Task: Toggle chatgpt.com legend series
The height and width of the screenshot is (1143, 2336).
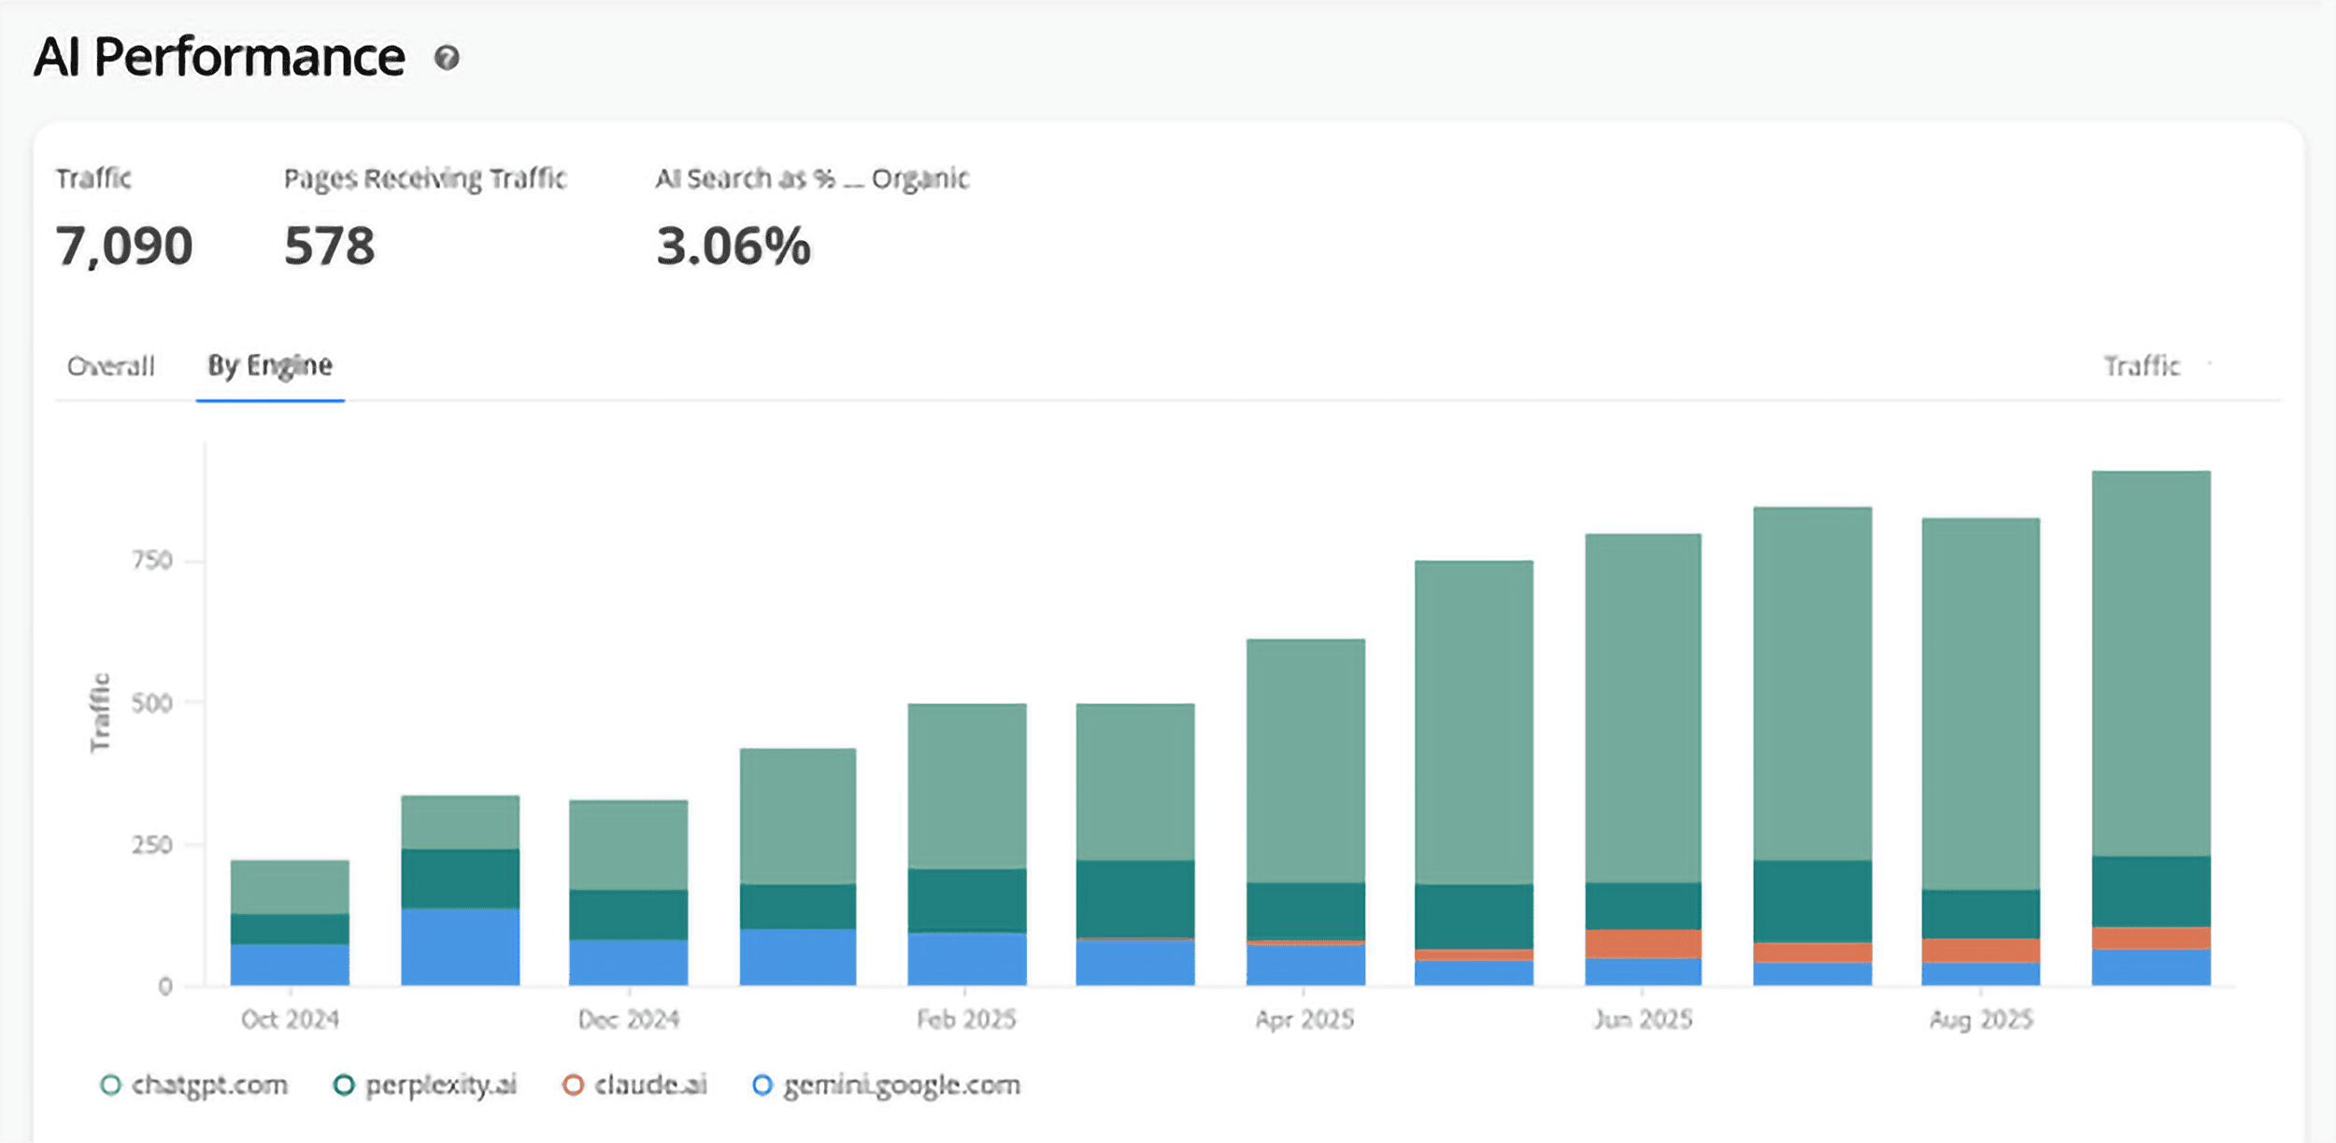Action: coord(194,1084)
